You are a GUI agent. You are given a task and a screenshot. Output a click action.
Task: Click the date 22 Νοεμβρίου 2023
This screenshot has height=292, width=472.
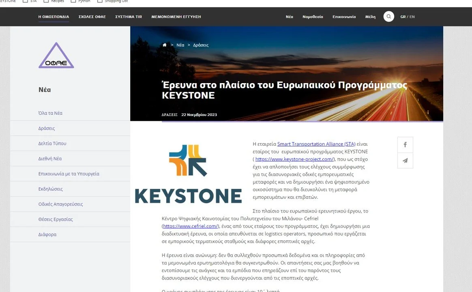[x=199, y=115]
